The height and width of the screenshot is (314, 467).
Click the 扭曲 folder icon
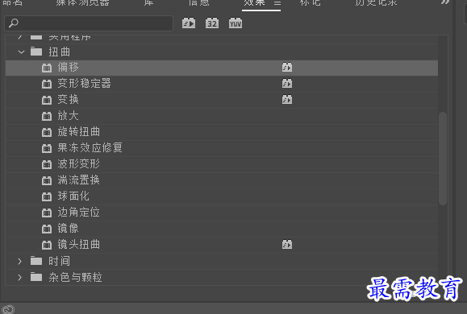coord(36,52)
